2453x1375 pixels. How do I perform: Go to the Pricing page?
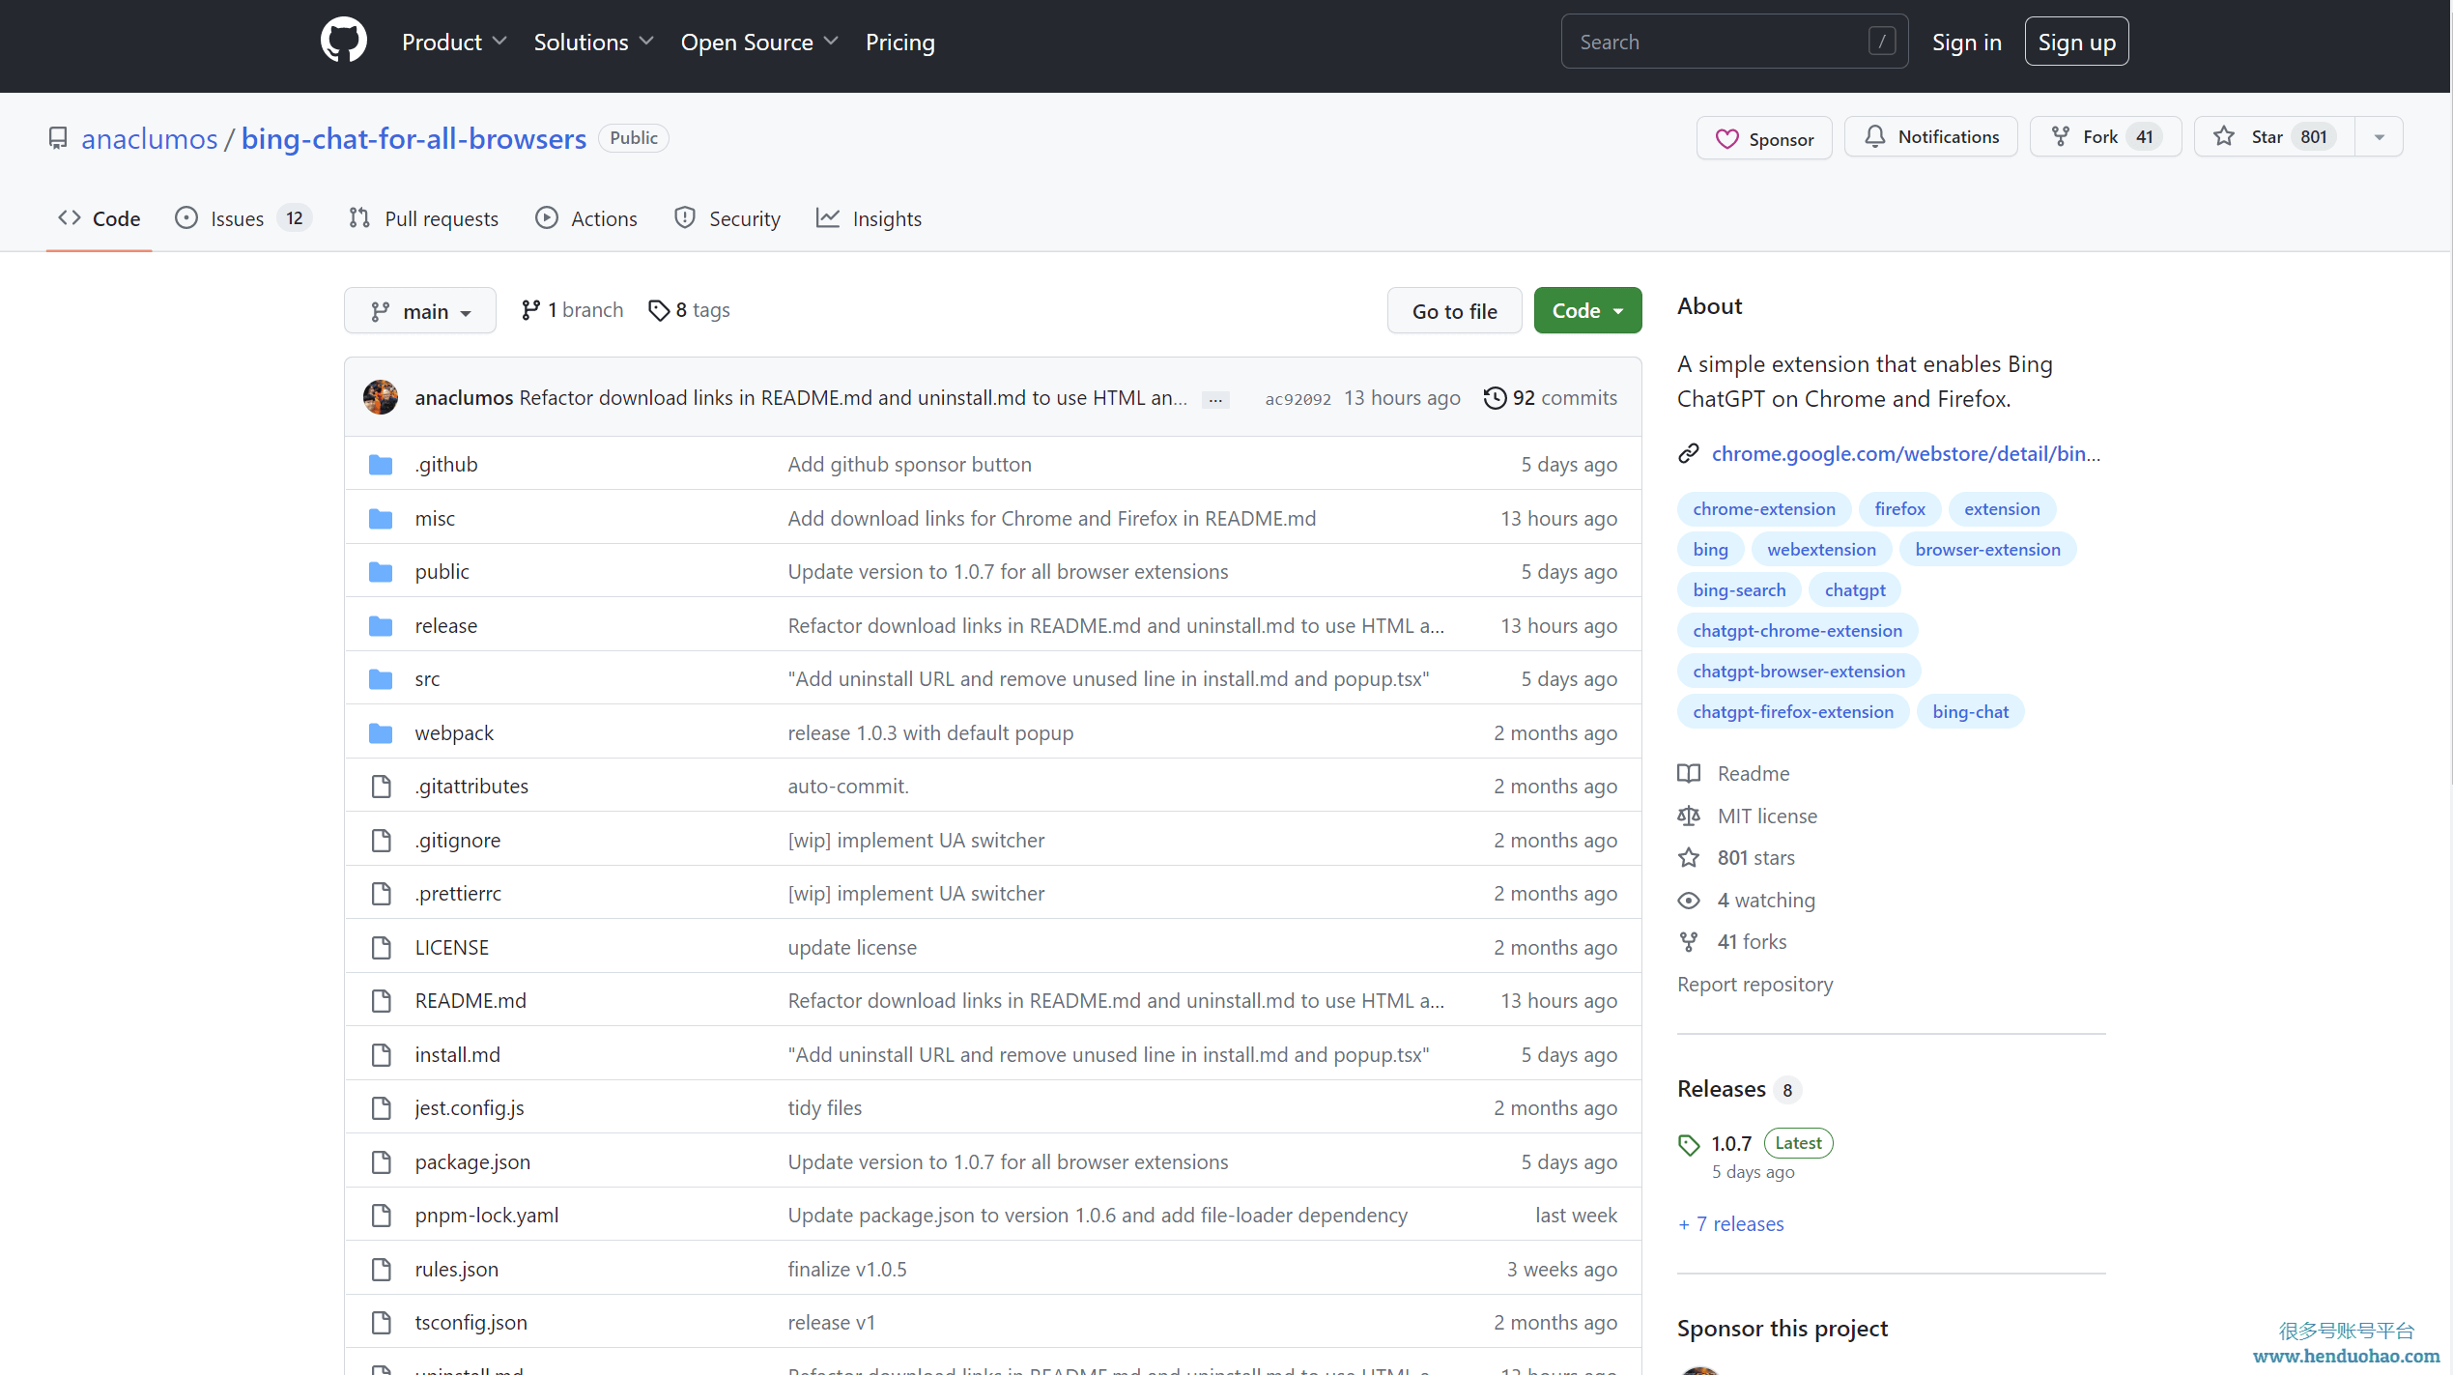tap(899, 42)
